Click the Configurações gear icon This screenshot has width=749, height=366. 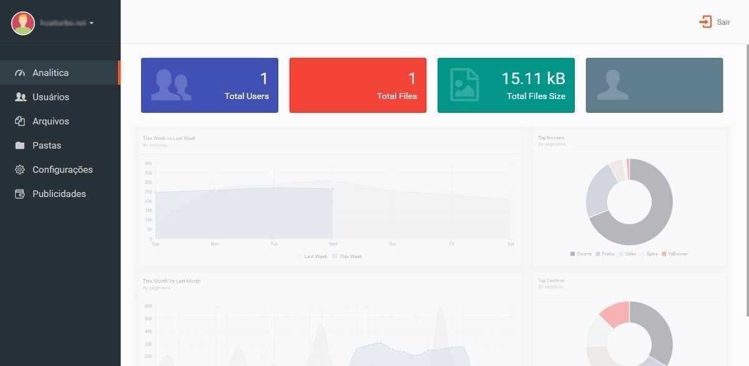point(20,170)
